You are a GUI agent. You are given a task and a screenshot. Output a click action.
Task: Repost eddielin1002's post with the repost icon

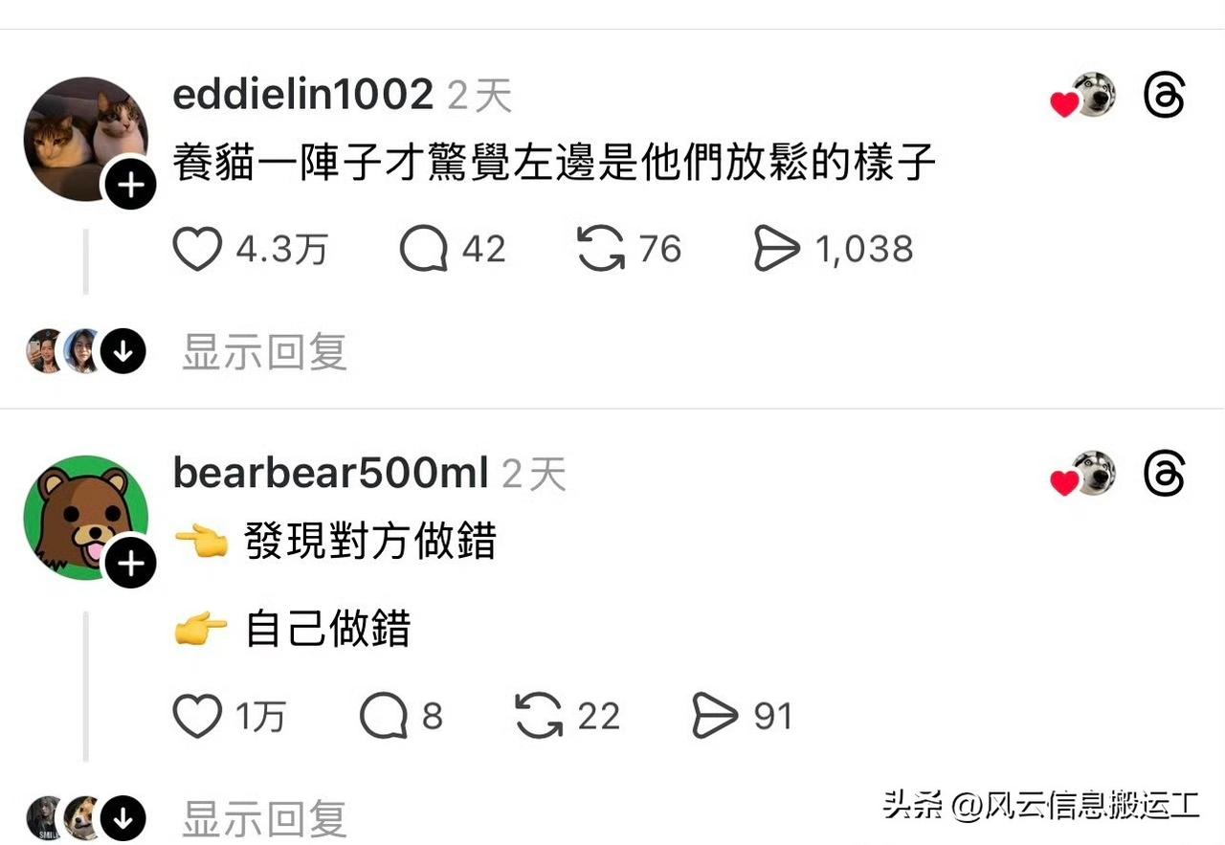point(601,249)
